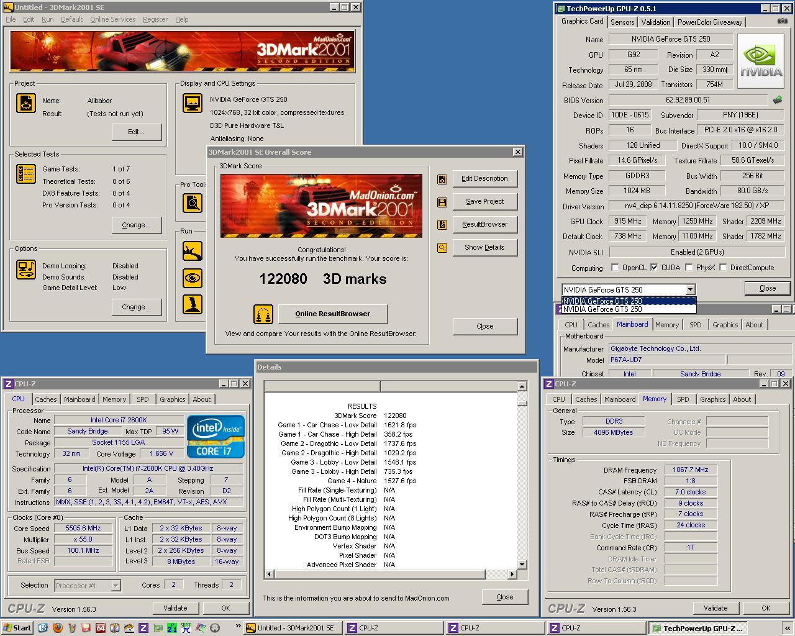Click the icon beside ResultBrowser button

(x=442, y=225)
